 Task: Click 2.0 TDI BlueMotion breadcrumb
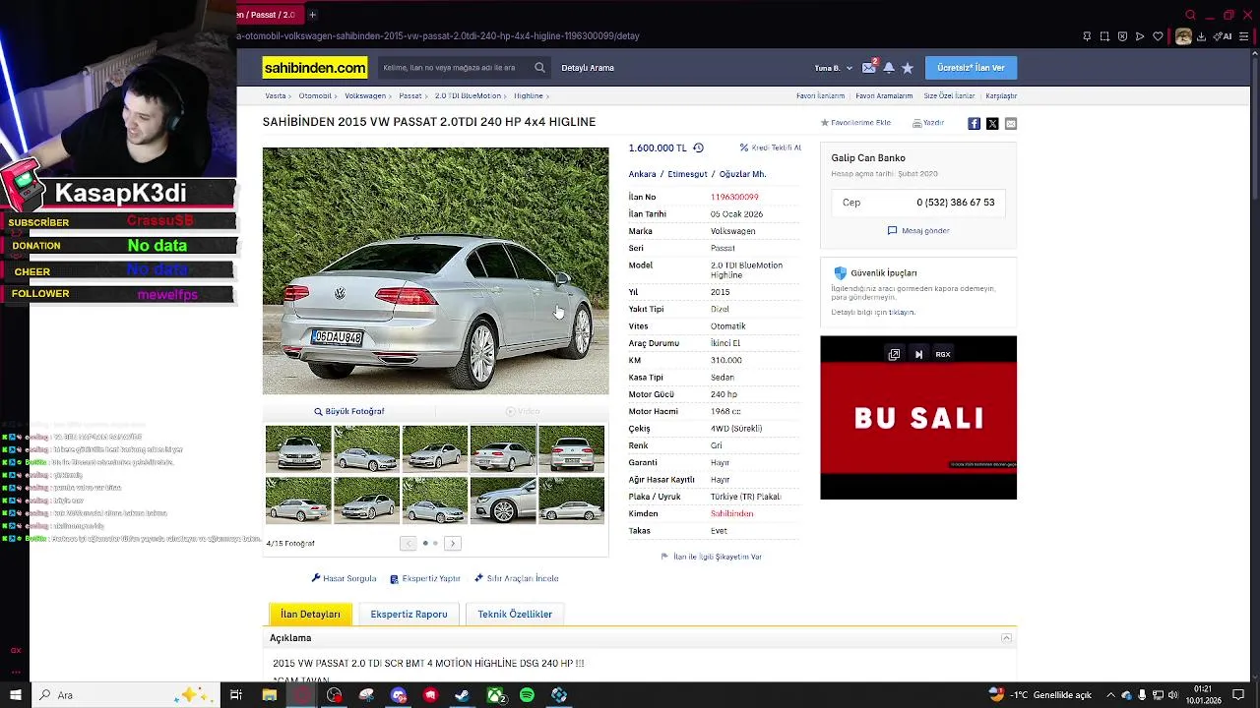pyautogui.click(x=468, y=96)
